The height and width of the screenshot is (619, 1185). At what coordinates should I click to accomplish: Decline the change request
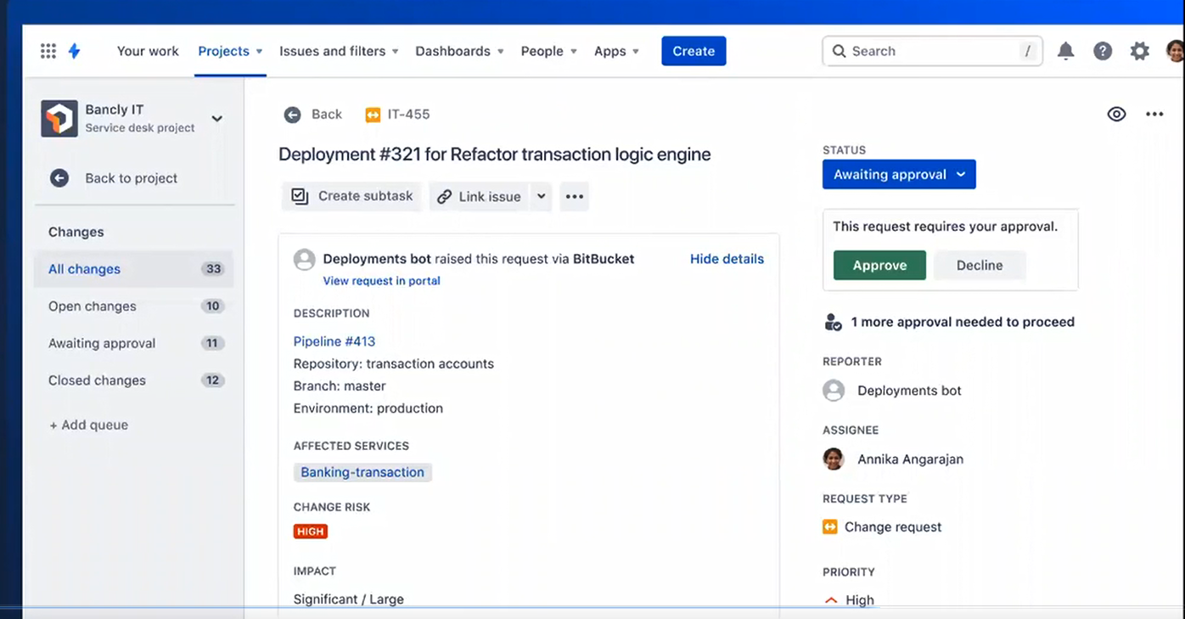click(x=980, y=265)
